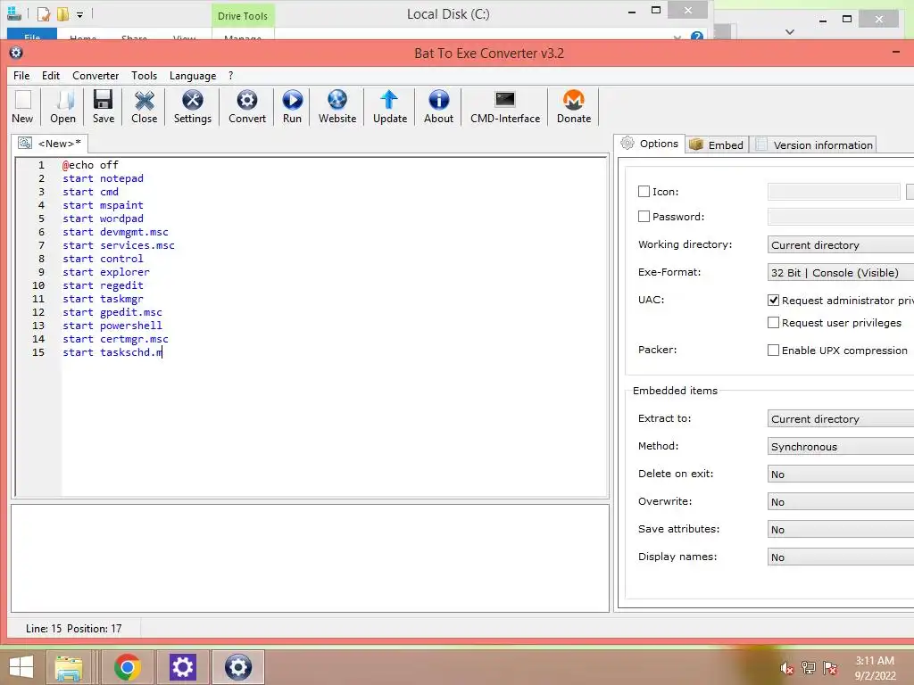
Task: Open the Language menu
Action: (193, 76)
